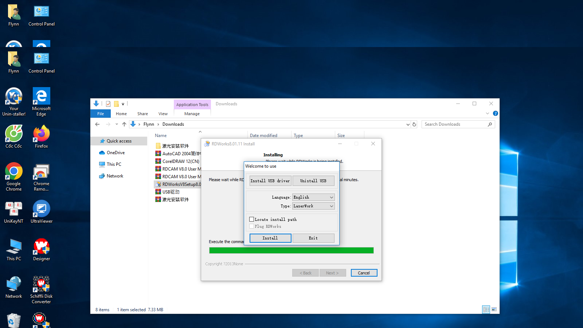Switch to details view toggle

(486, 309)
